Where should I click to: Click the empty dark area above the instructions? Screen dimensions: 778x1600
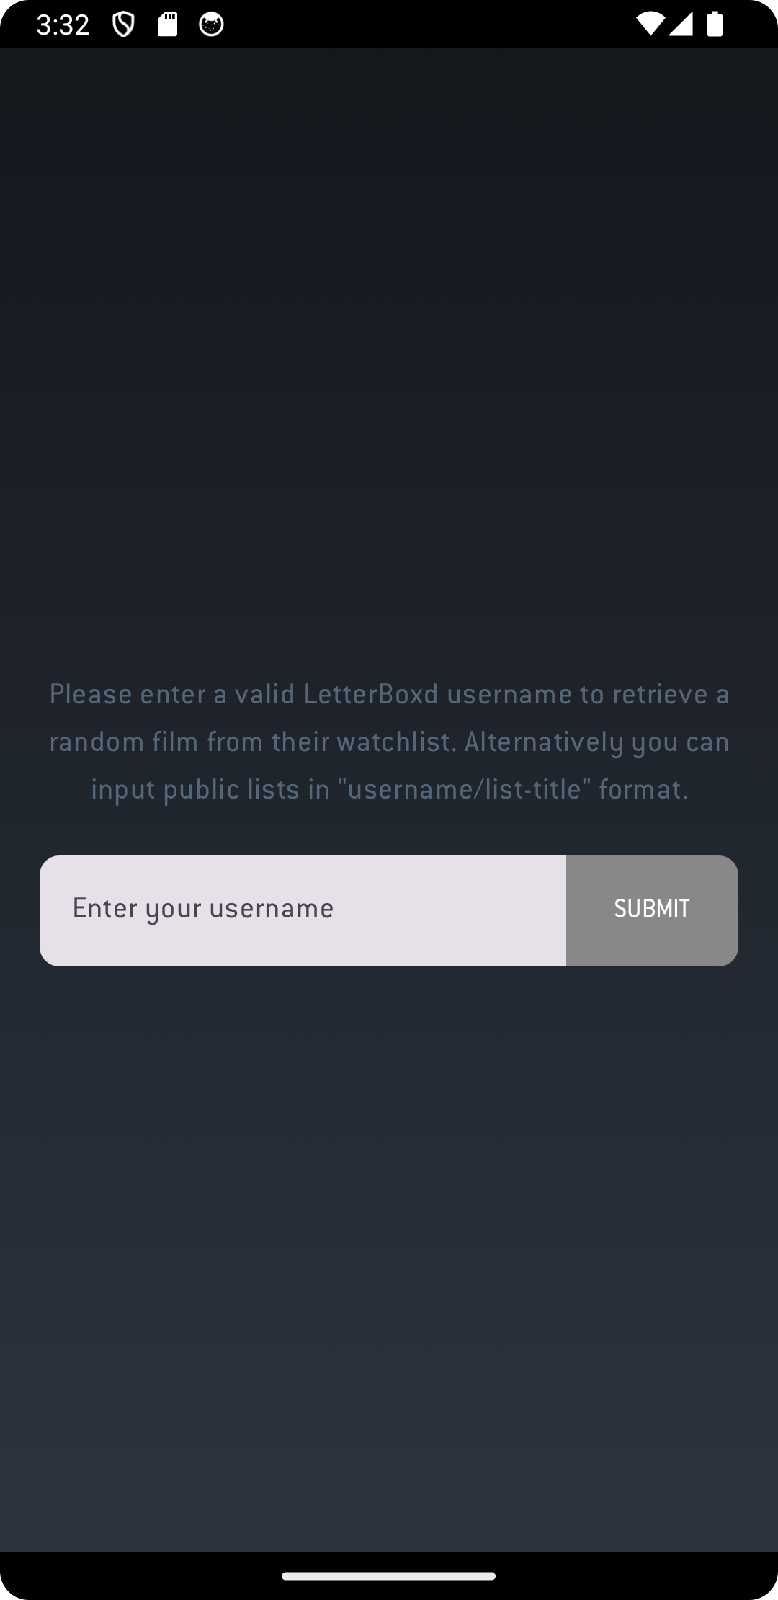pos(389,360)
